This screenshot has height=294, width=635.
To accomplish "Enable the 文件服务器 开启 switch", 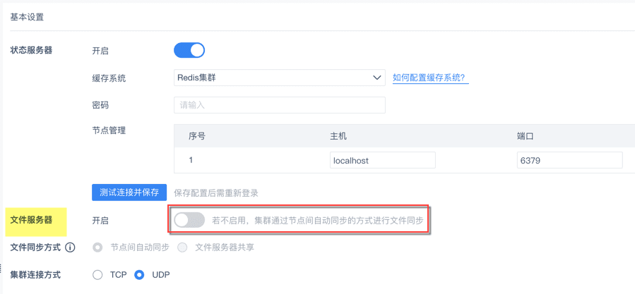I will click(x=189, y=221).
